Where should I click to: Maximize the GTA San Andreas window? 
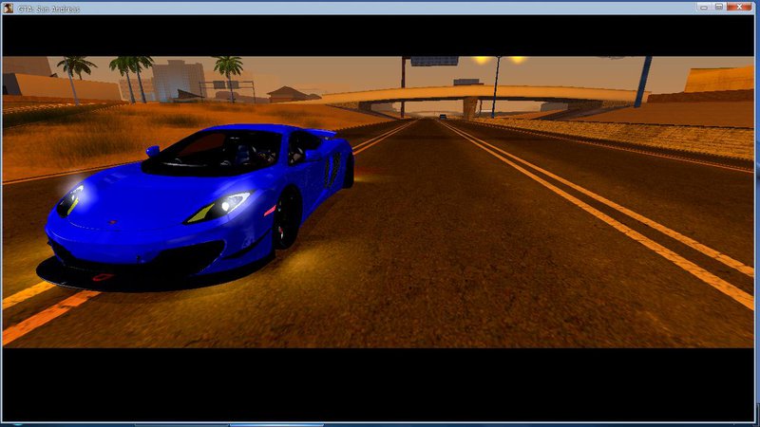719,7
